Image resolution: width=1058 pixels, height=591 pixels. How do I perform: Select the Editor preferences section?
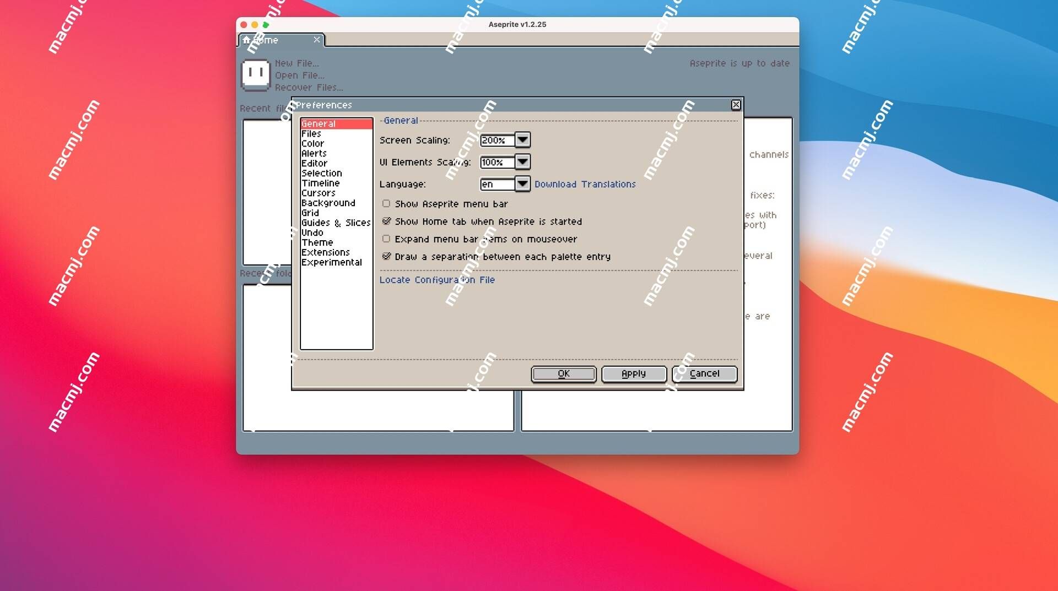click(x=336, y=163)
